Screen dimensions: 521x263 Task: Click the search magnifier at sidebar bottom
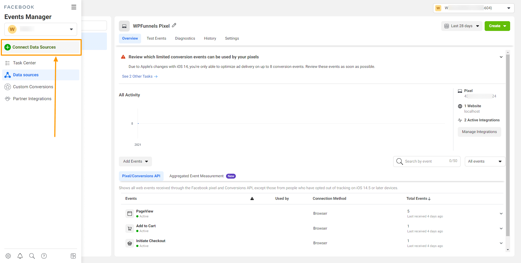[32, 256]
